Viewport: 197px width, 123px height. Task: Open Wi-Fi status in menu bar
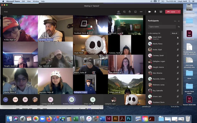(x=159, y=1)
